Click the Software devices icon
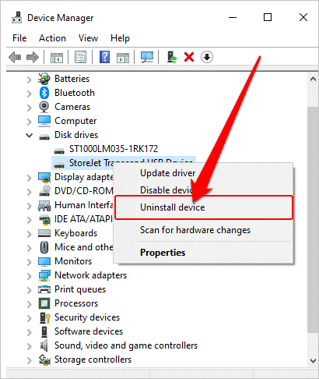 click(44, 331)
